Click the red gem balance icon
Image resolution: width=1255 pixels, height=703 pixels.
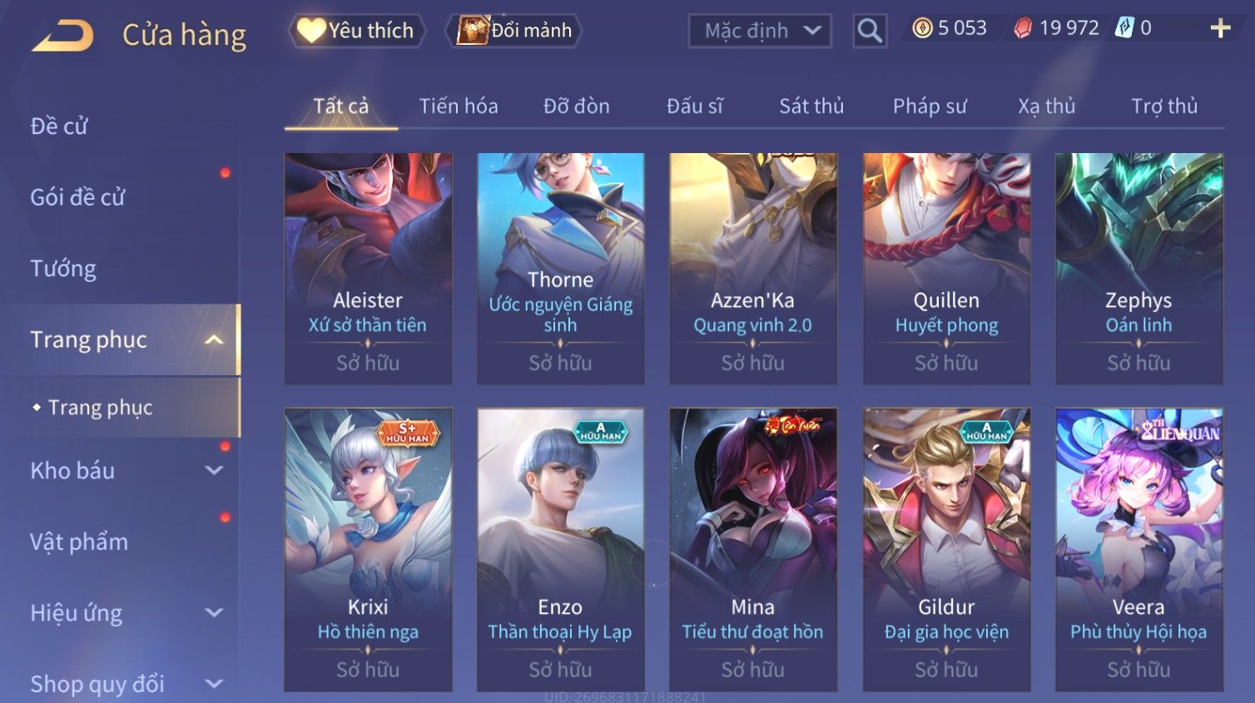tap(1023, 28)
